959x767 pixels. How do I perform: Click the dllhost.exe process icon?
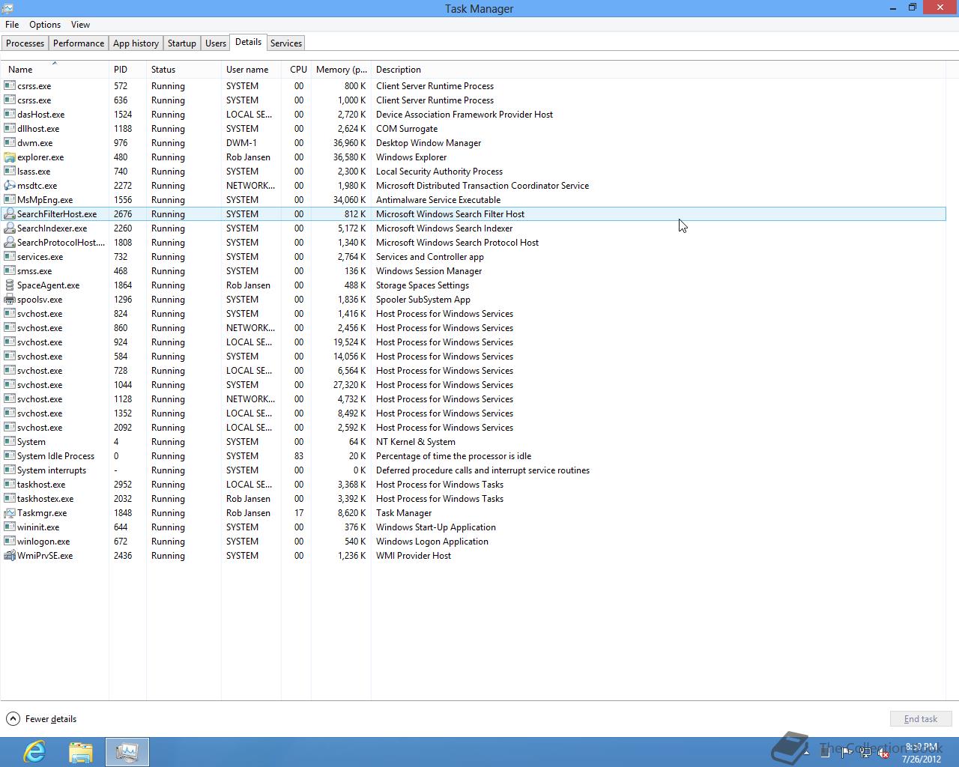(x=10, y=129)
